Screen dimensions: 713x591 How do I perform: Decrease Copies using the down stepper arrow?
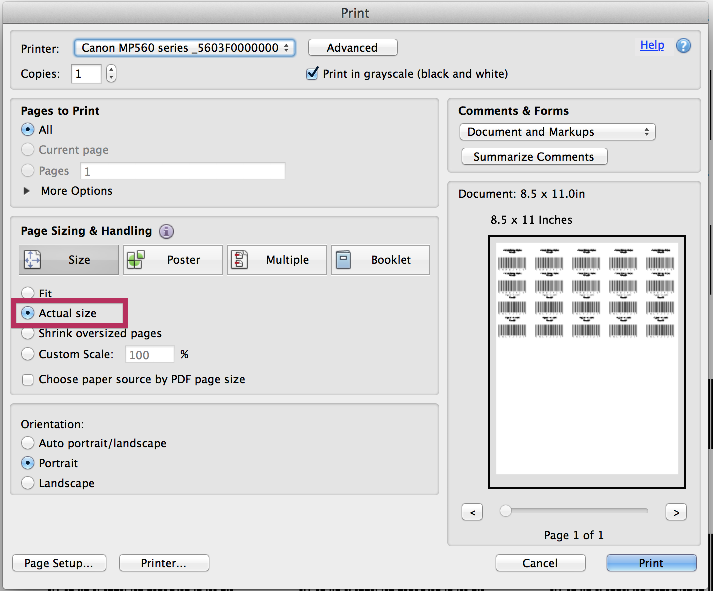pyautogui.click(x=111, y=78)
